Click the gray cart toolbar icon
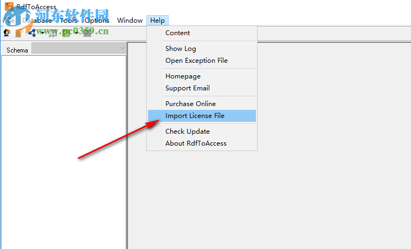This screenshot has height=249, width=411. pyautogui.click(x=53, y=33)
